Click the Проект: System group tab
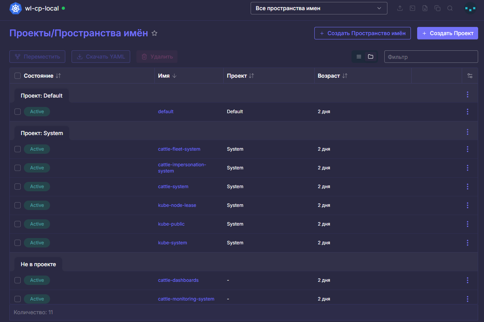 pos(42,133)
